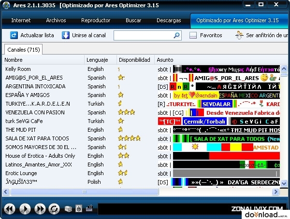
Task: Click the star rating of THE MUD PIT
Action: point(120,130)
